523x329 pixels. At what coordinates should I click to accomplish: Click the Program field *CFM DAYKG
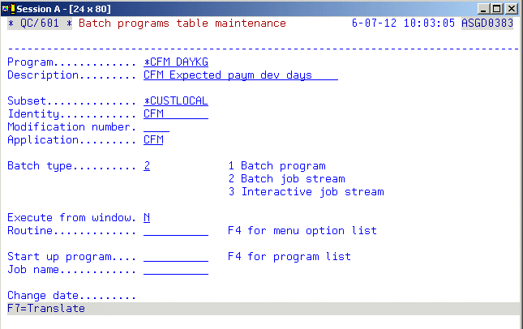(175, 62)
